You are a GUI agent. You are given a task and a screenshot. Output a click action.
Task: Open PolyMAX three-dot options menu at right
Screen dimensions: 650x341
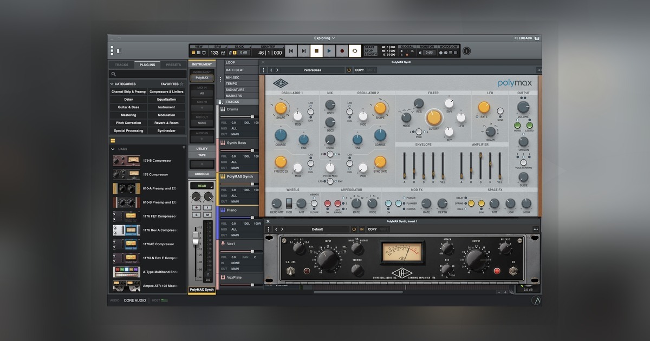tap(539, 70)
